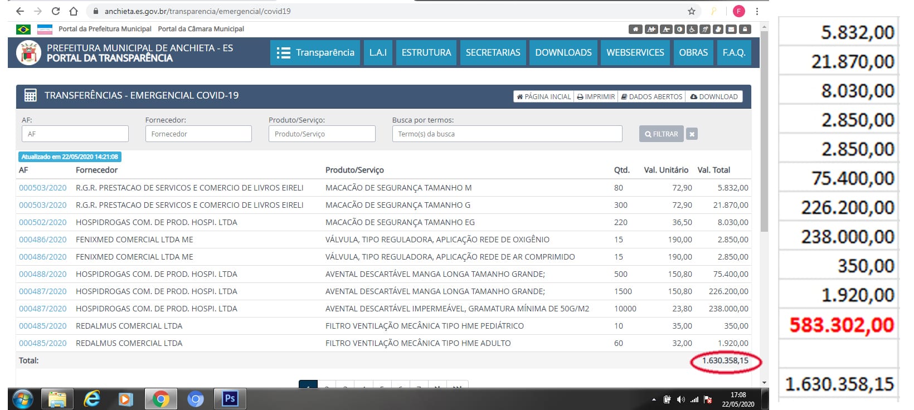This screenshot has height=410, width=914.
Task: Focus the Fornecedor input field
Action: click(x=198, y=134)
